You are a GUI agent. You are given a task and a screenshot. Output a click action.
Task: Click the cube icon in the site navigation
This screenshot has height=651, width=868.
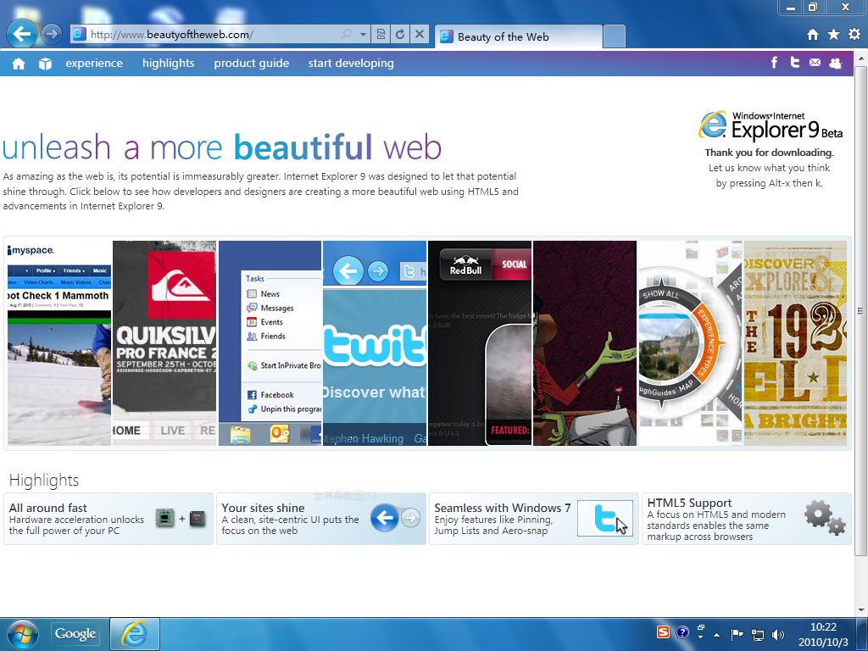pos(46,64)
